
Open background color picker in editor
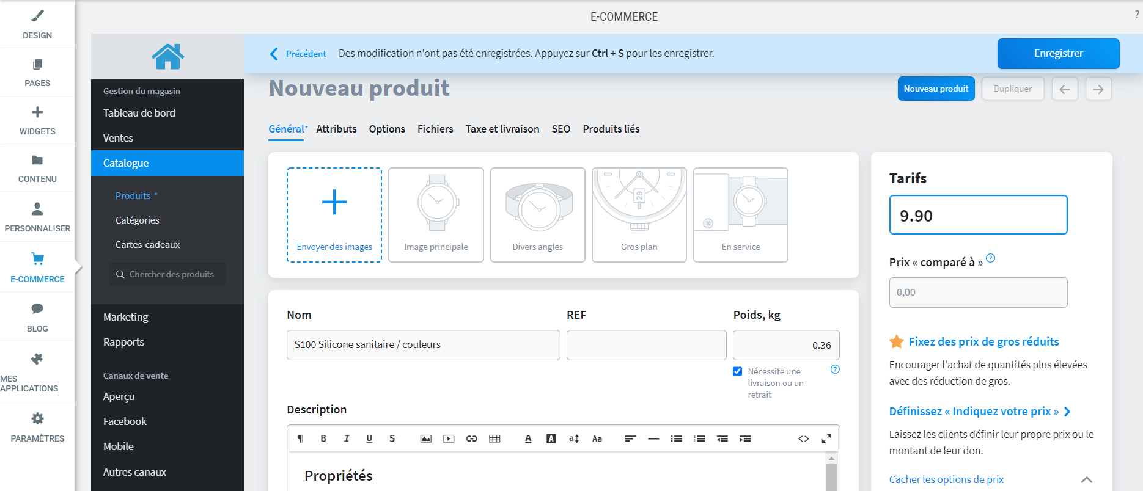coord(551,438)
